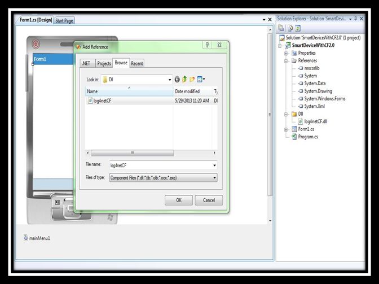Open the View Menu icon in dialog

(x=201, y=79)
